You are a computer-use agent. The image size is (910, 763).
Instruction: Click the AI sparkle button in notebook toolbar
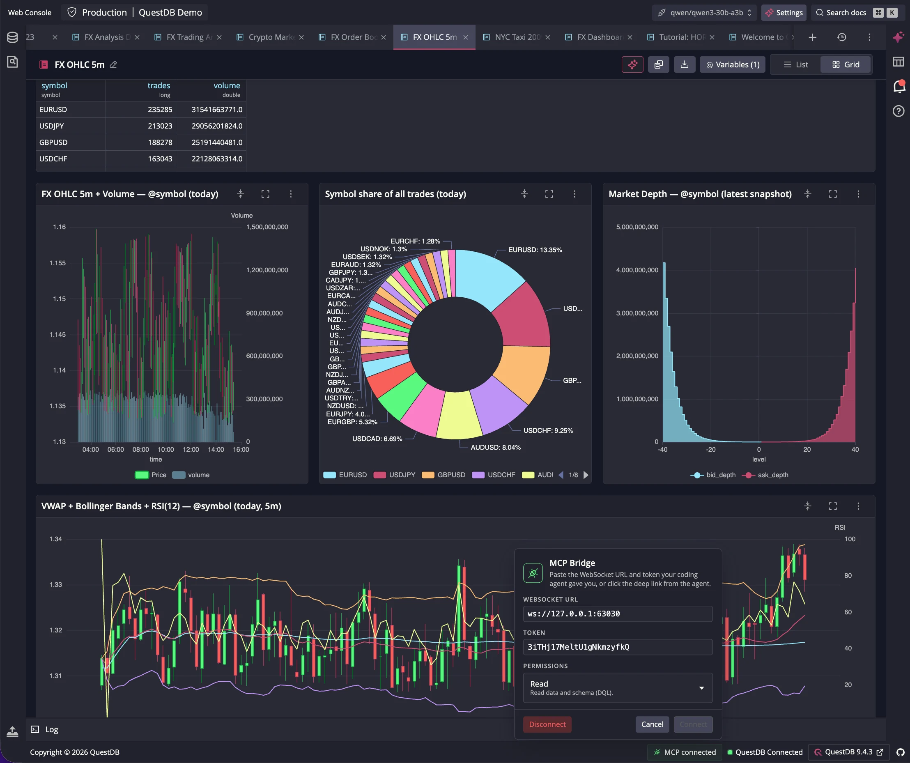tap(632, 64)
